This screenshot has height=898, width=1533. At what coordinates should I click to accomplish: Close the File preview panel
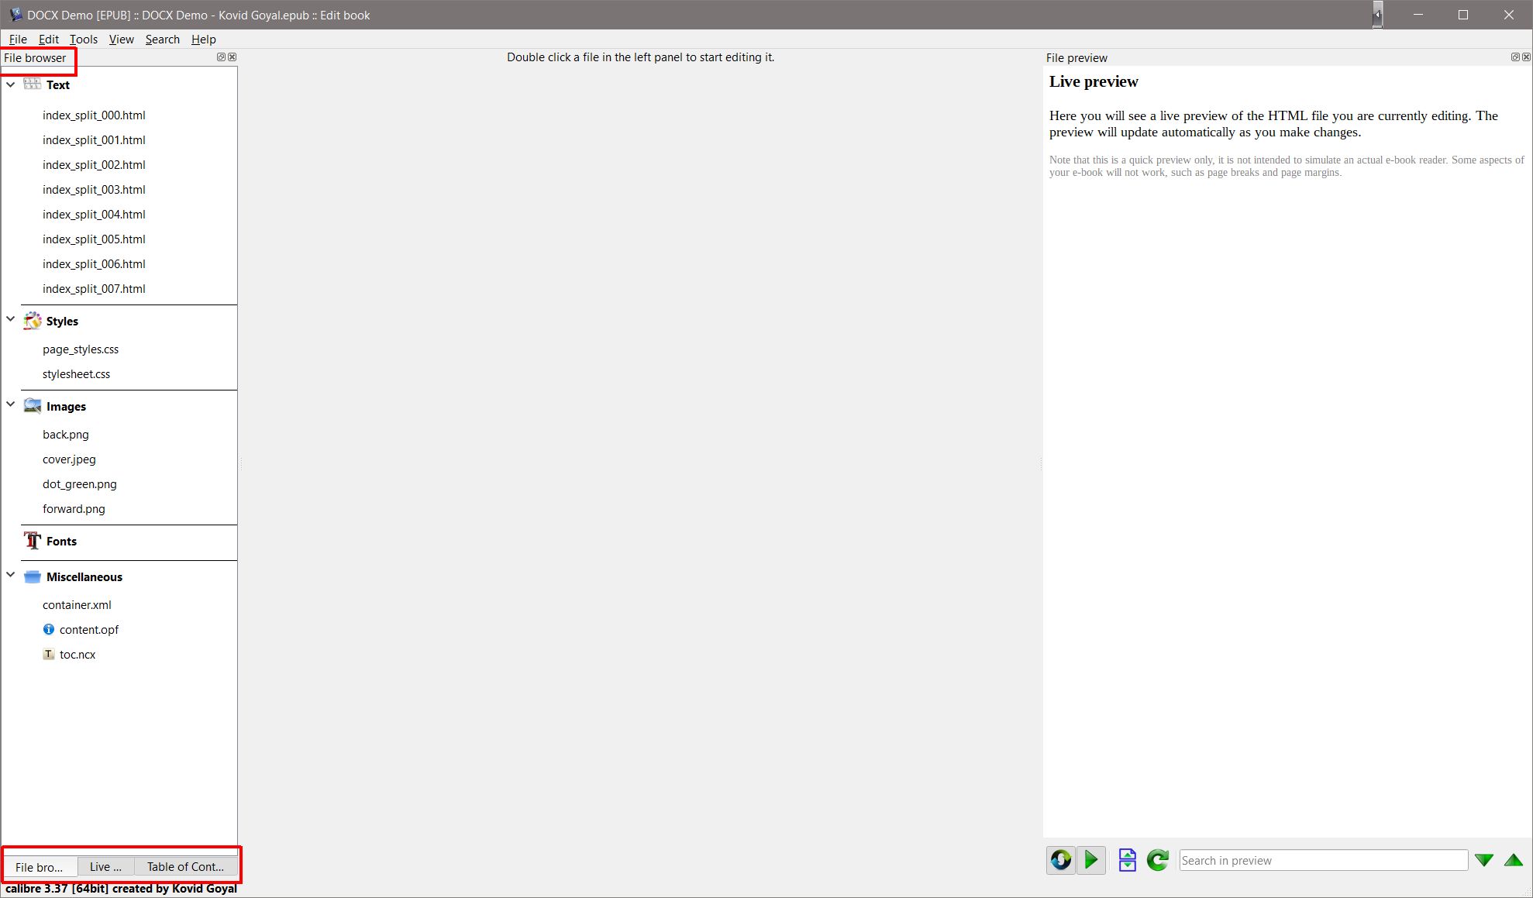[x=1526, y=57]
